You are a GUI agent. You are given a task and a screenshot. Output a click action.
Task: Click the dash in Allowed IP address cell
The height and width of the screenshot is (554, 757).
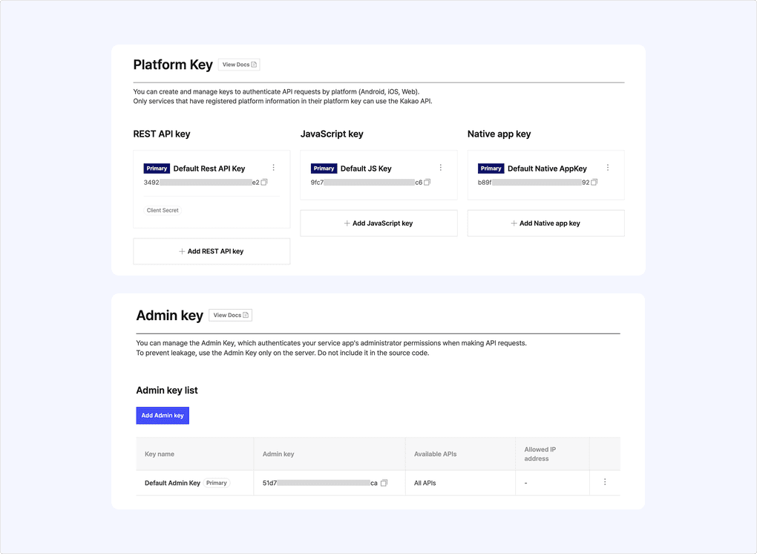(525, 483)
